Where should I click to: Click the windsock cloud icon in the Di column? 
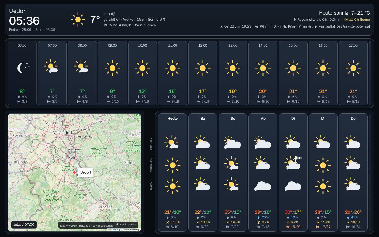[293, 163]
